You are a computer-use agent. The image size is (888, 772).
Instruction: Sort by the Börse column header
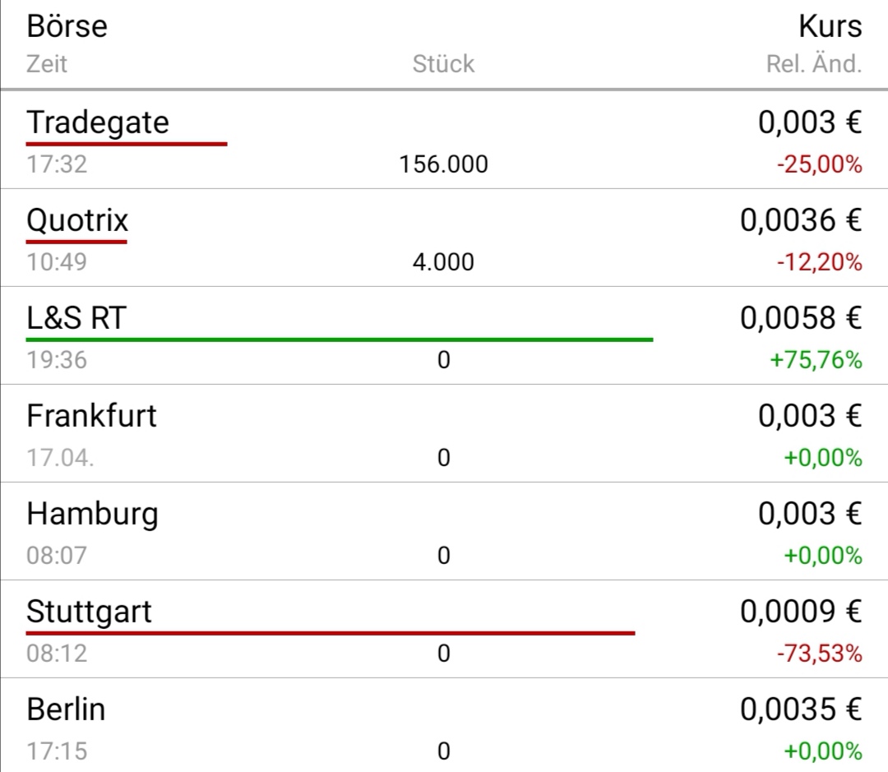tap(67, 26)
